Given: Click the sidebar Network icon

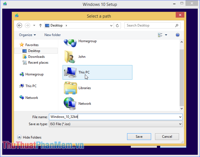Looking at the screenshot, I should (22, 97).
